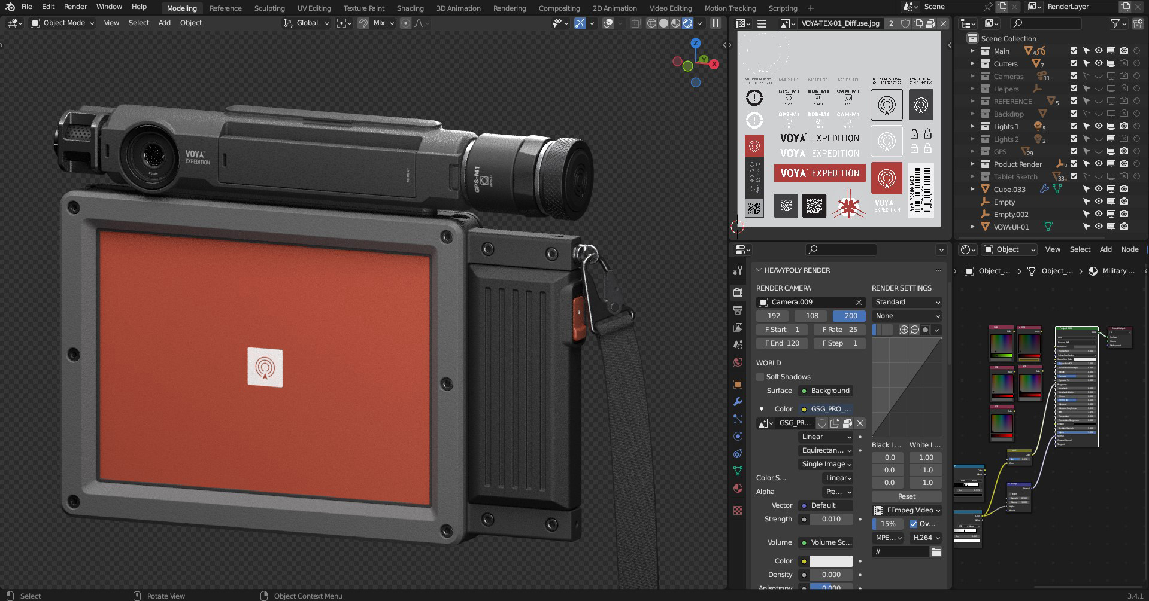Hide the Cutters collection in viewport
Screen dimensions: 1149x601
point(1099,63)
